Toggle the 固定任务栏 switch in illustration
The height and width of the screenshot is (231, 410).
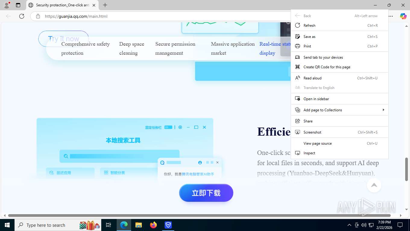coord(168,127)
